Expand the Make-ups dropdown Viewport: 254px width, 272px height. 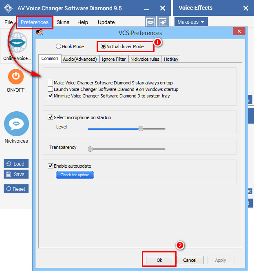191,22
